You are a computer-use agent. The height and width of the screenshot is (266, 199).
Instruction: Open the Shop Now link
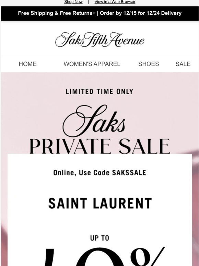pyautogui.click(x=73, y=2)
